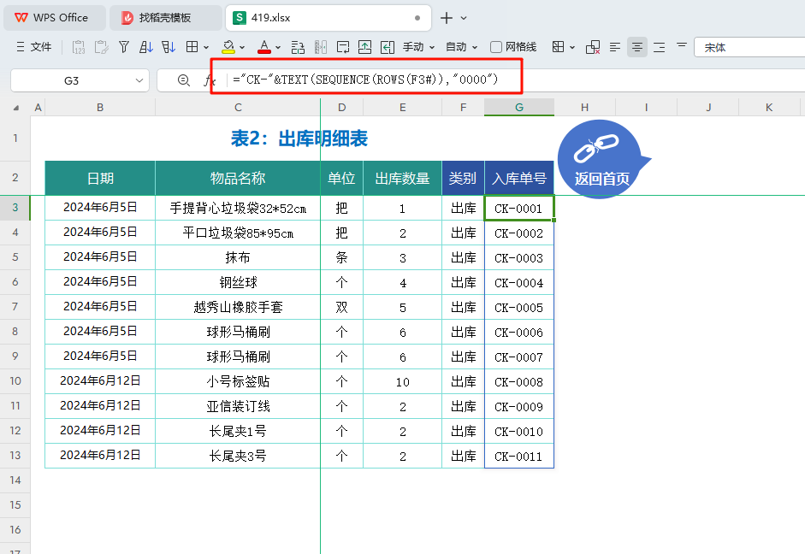The width and height of the screenshot is (805, 554).
Task: Apply the yellow fill color
Action: click(228, 47)
